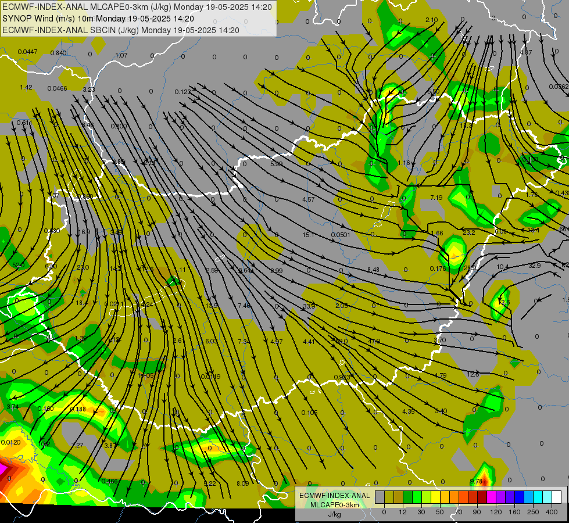Click the dark red legend swatch

click(482, 497)
